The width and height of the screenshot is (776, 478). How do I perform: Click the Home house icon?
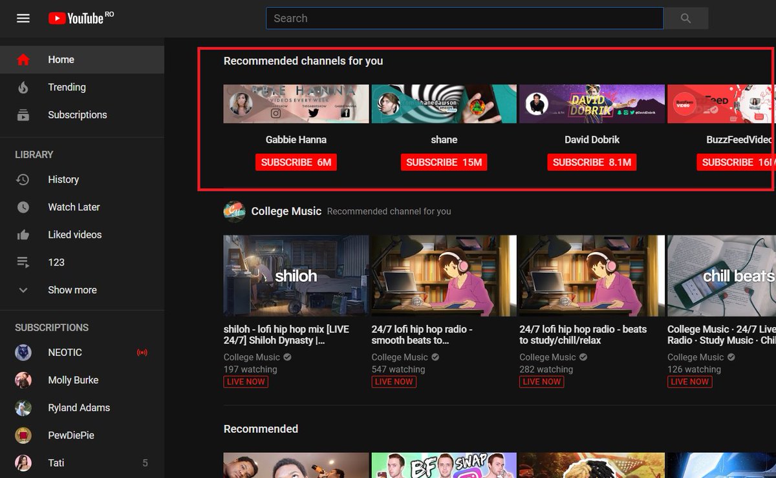[x=23, y=59]
